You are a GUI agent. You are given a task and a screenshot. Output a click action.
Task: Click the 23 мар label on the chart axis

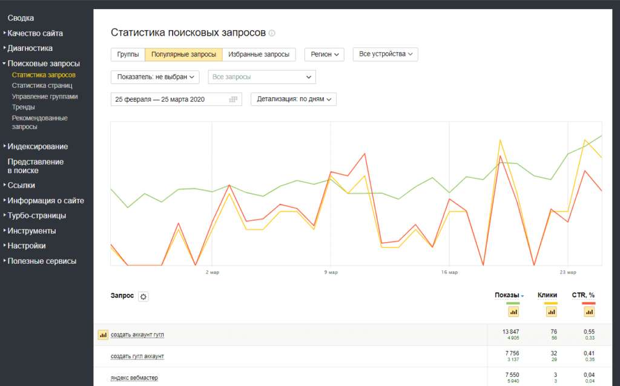[568, 272]
